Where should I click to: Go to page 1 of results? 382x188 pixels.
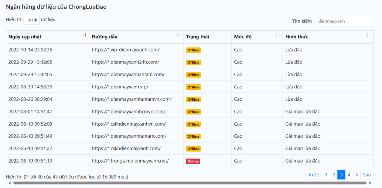[x=326, y=175]
